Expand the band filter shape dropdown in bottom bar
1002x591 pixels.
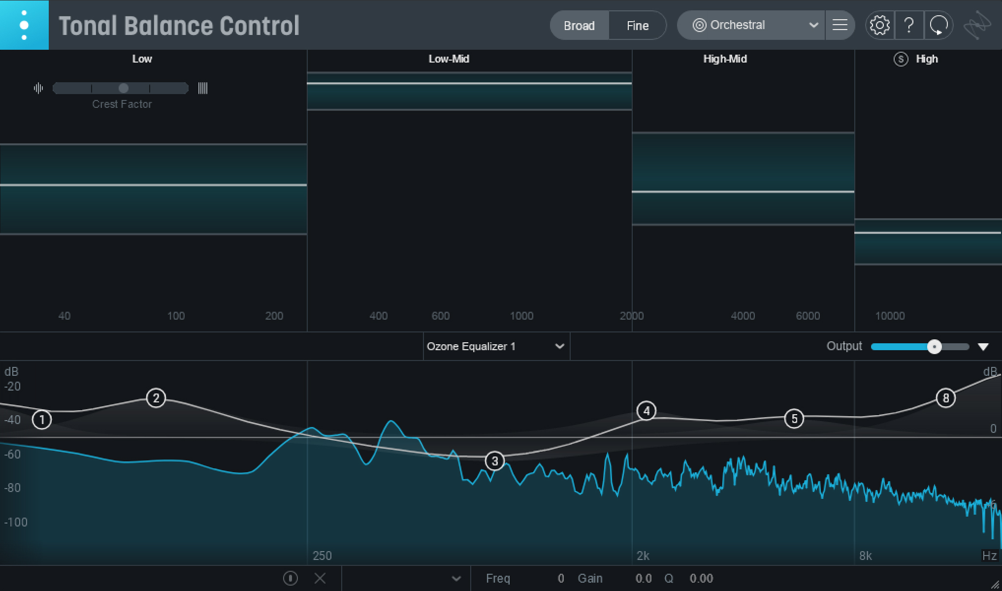click(455, 578)
